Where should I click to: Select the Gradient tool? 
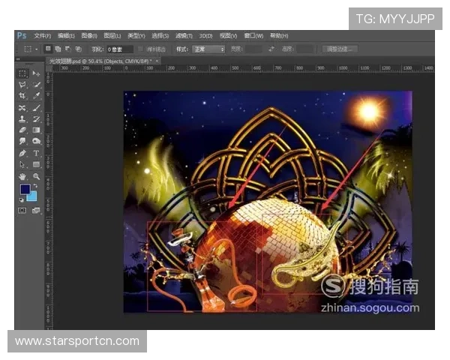(x=36, y=130)
